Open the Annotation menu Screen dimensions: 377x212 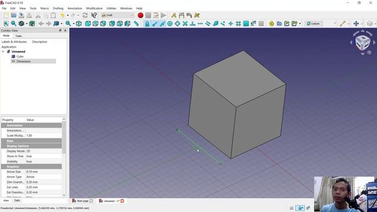coord(75,8)
